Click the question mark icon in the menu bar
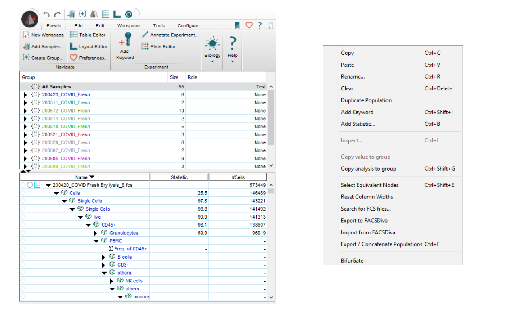Screen dimensions: 530x313 point(260,25)
